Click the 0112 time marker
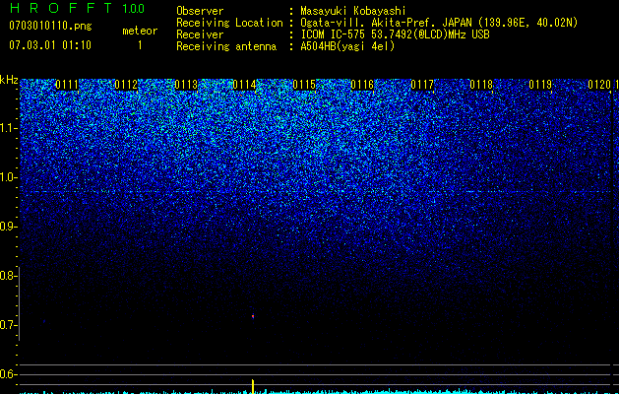 click(126, 85)
